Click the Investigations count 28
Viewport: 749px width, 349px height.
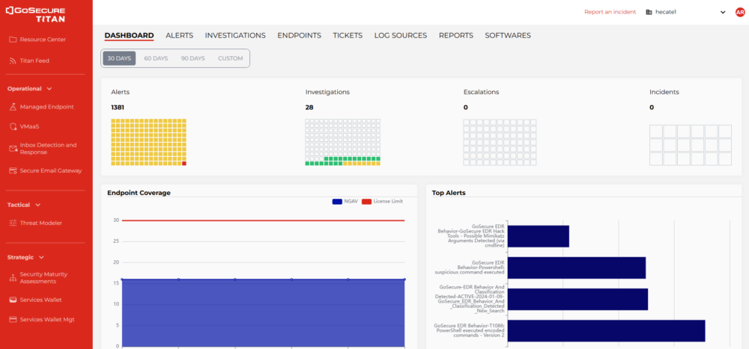click(309, 108)
